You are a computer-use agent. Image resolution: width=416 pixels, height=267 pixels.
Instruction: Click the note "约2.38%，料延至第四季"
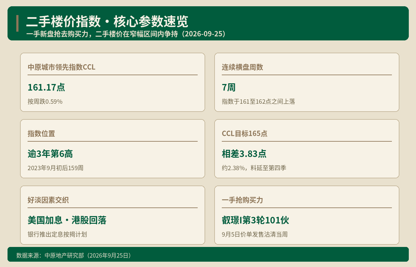click(x=254, y=168)
